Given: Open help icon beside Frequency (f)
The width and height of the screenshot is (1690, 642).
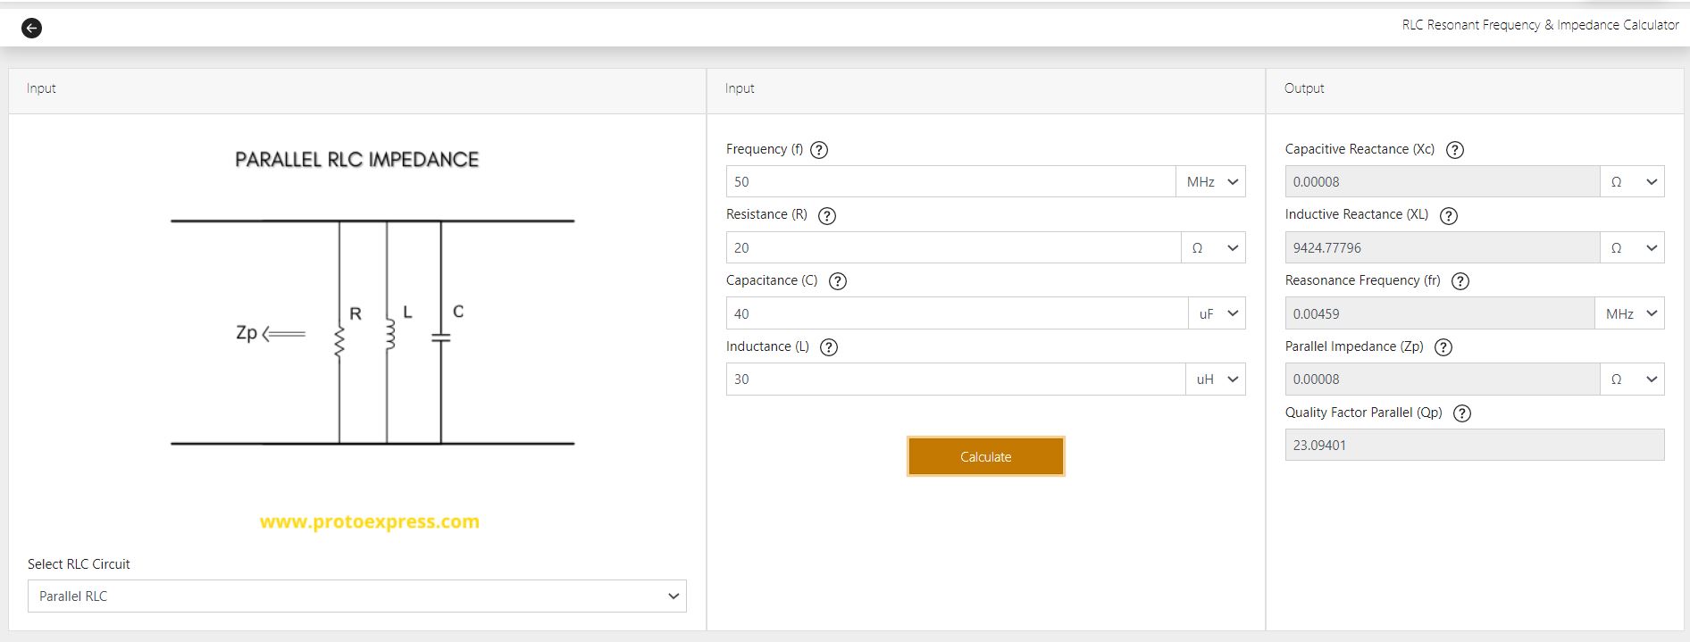Looking at the screenshot, I should pos(818,150).
